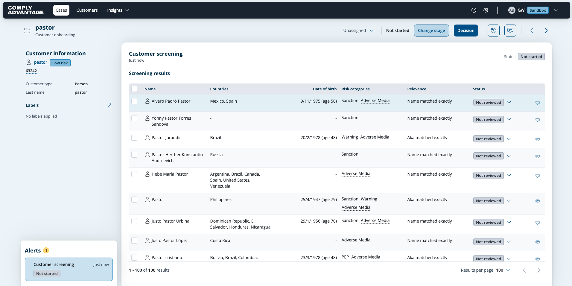This screenshot has height=286, width=572.
Task: Open the Customers tab
Action: [x=87, y=10]
